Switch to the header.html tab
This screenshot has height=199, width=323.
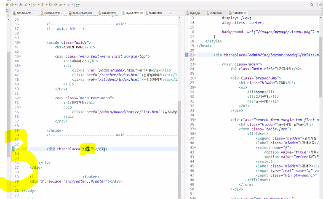tap(107, 13)
